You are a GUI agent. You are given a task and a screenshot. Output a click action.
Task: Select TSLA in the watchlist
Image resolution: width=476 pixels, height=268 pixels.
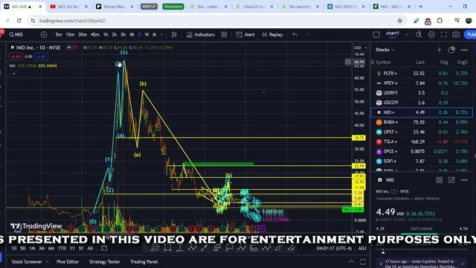(x=422, y=141)
